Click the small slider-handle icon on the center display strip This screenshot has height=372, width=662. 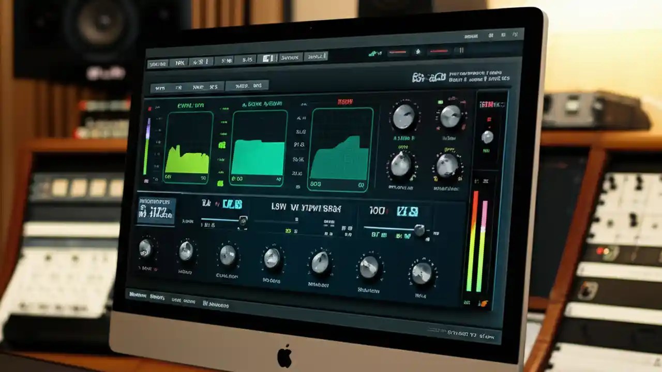tap(243, 221)
